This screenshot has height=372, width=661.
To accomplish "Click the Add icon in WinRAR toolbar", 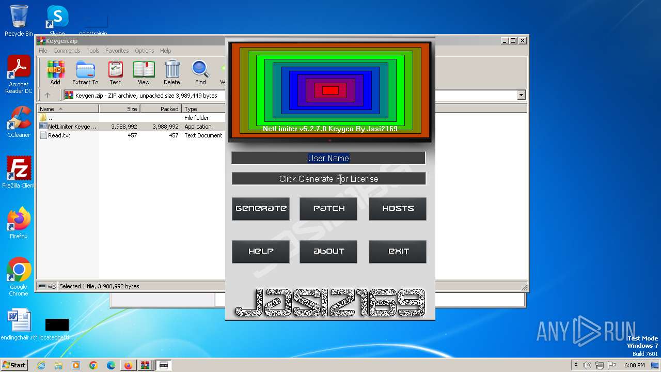I will pos(55,72).
